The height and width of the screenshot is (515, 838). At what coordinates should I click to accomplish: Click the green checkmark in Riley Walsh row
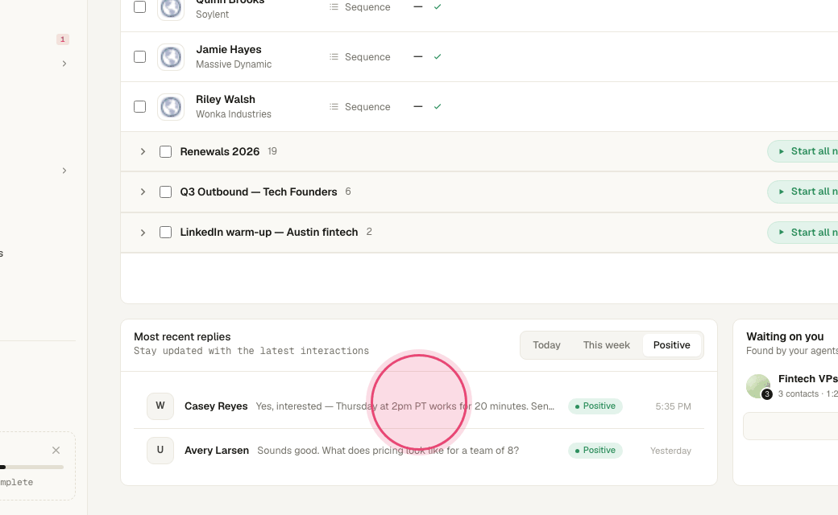coord(438,107)
